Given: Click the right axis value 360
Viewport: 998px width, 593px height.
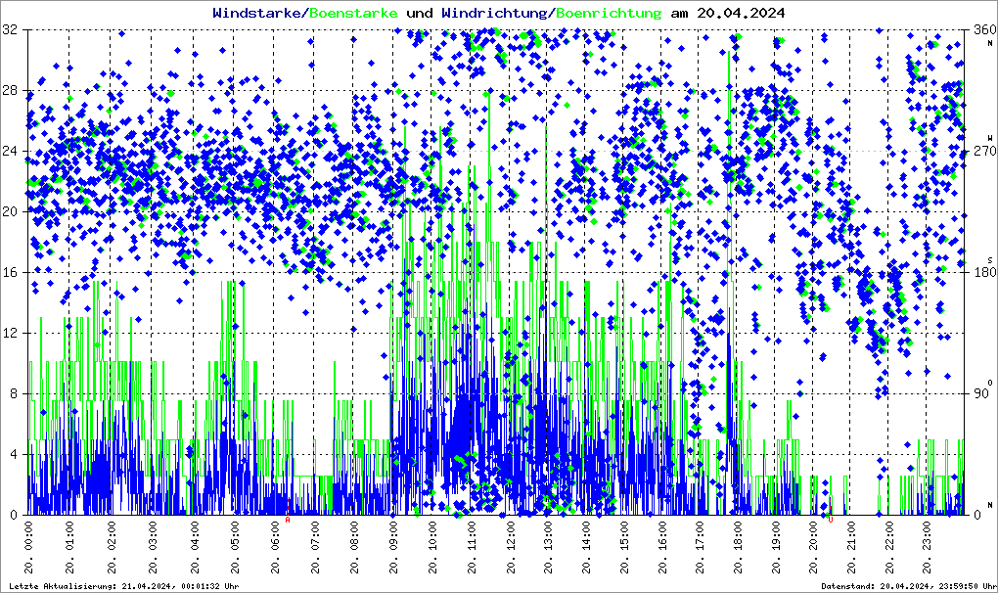Looking at the screenshot, I should point(984,29).
